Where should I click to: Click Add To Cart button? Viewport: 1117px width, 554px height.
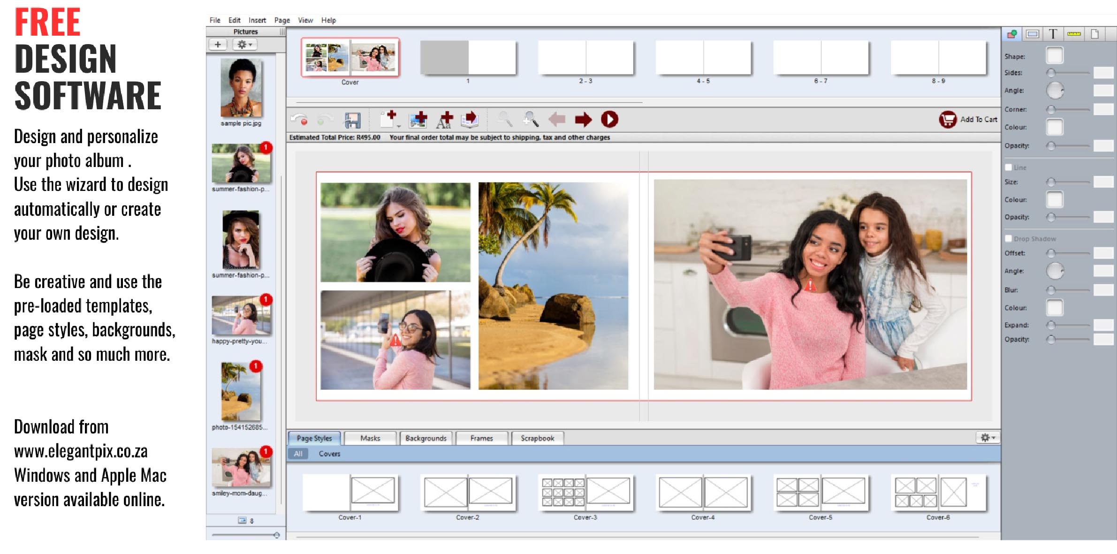click(x=978, y=120)
